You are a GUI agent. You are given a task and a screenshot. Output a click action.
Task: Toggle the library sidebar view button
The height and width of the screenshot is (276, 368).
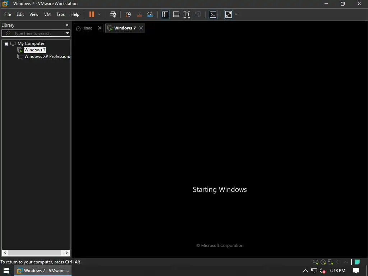(165, 14)
